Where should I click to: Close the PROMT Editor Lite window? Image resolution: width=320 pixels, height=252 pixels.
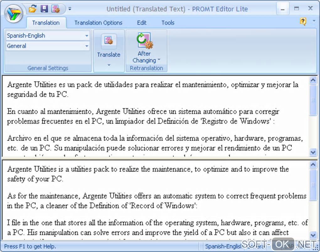coord(310,8)
